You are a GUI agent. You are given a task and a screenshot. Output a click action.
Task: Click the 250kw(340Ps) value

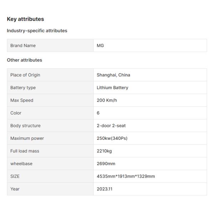(x=112, y=138)
